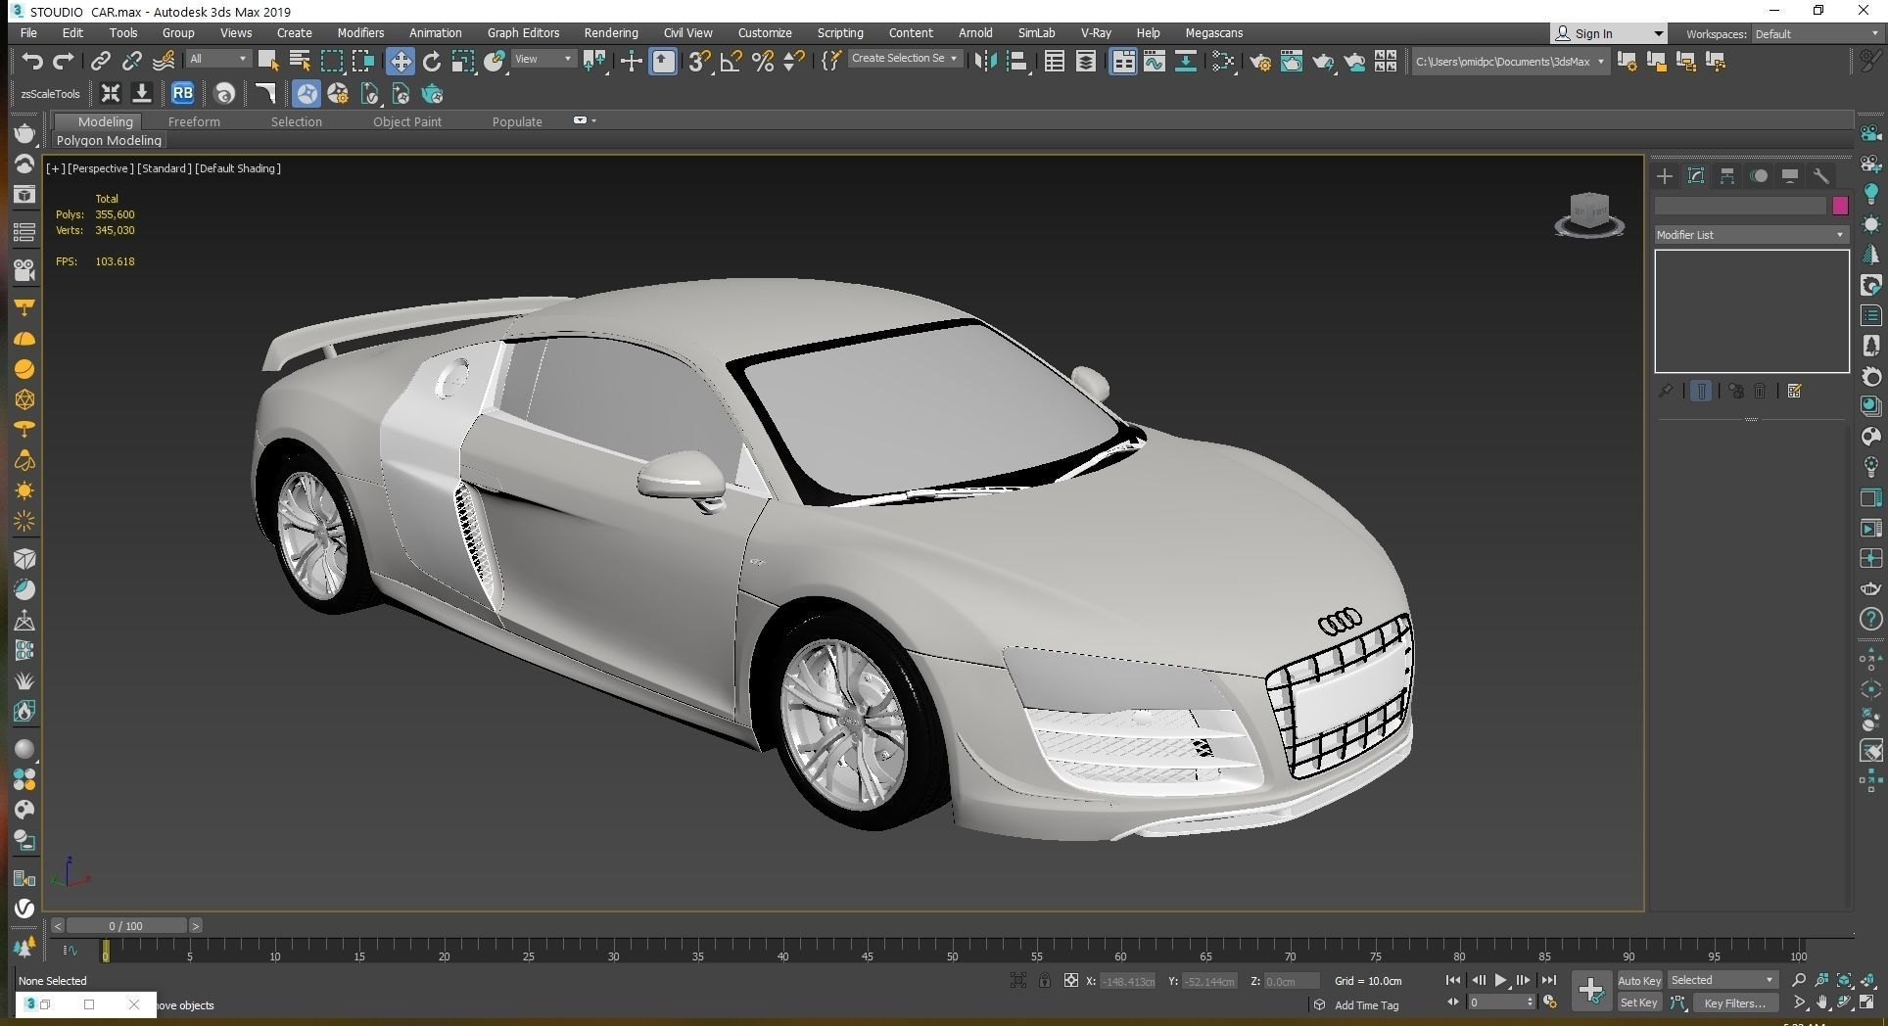Toggle Angle Snap on the toolbar
This screenshot has width=1888, height=1026.
pos(731,62)
